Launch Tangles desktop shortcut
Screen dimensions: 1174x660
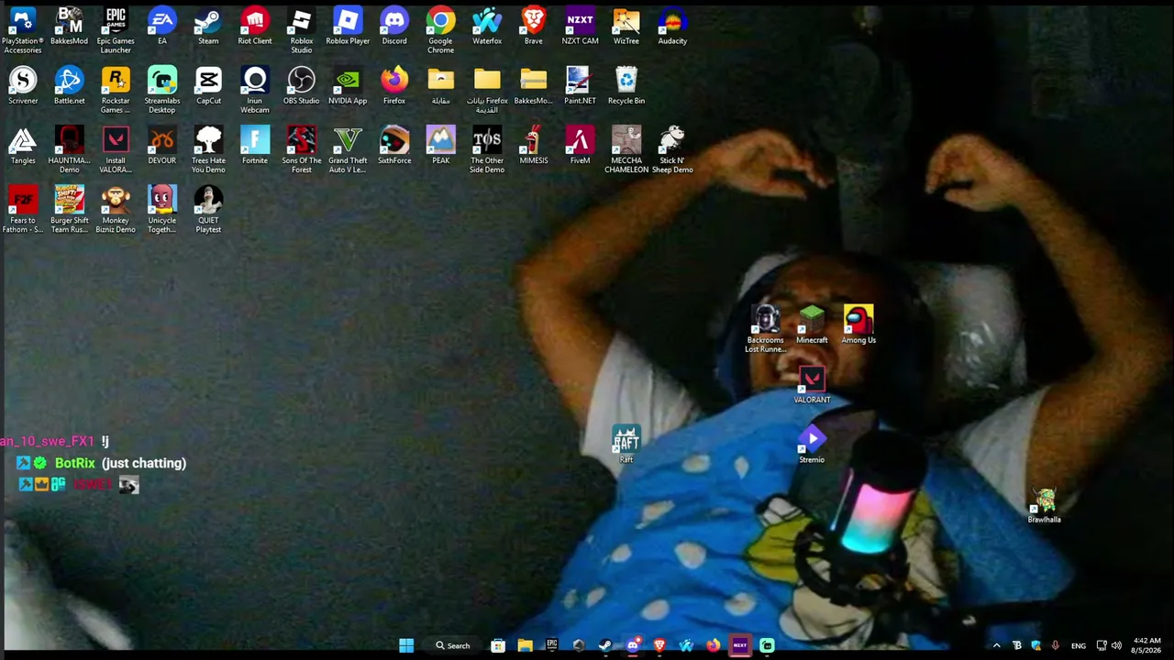(23, 145)
